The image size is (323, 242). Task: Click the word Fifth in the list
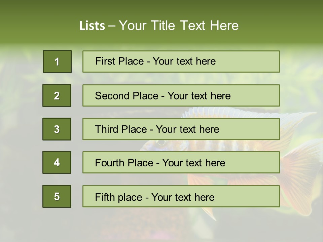(104, 197)
